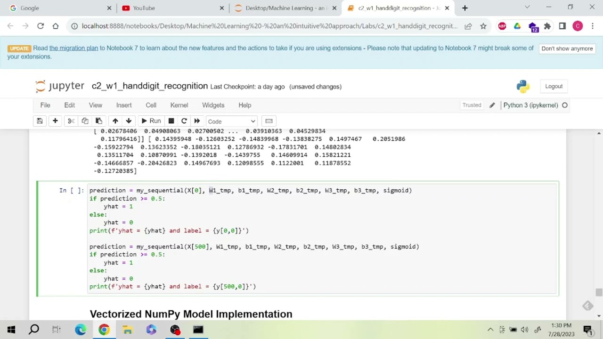The image size is (603, 339).
Task: Open cell type Code dropdown
Action: coord(231,121)
